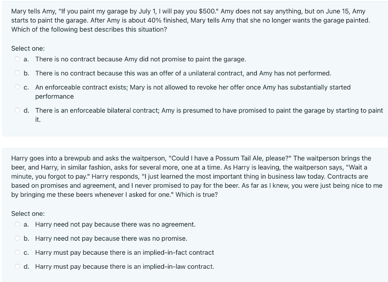Click answer text 'Harry must pay because there is an implied-in-fact contract'
Screen dimensions: 388x282
point(124,252)
